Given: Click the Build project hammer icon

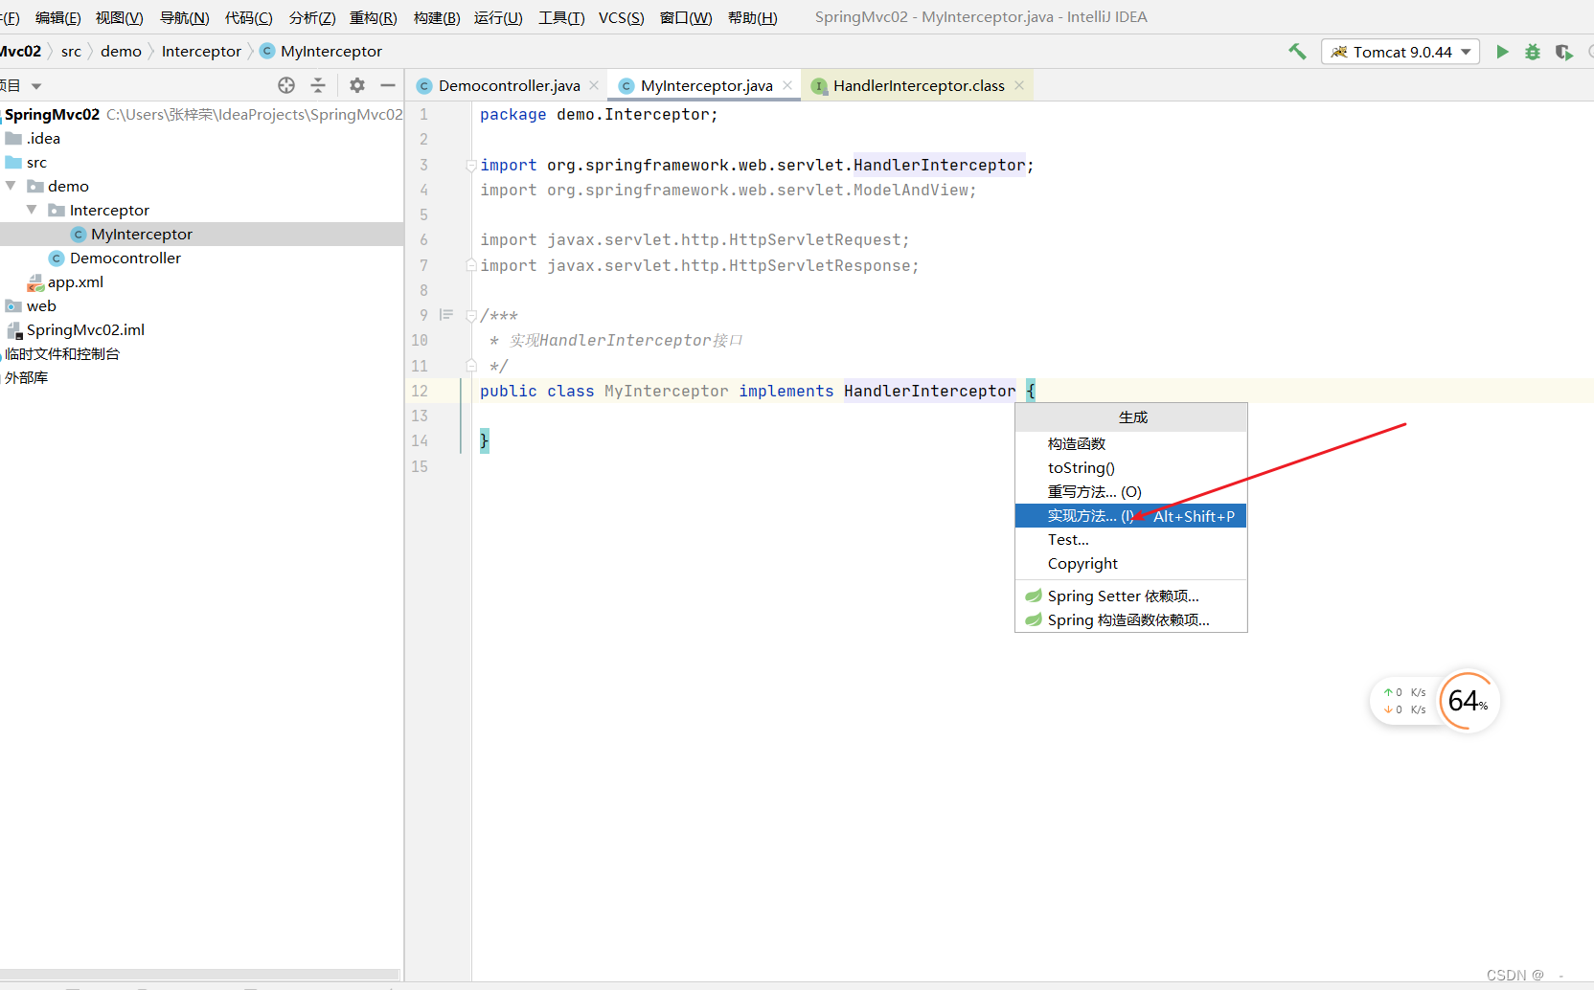Looking at the screenshot, I should pyautogui.click(x=1297, y=52).
